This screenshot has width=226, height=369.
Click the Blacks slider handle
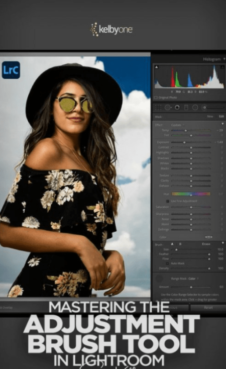[191, 169]
